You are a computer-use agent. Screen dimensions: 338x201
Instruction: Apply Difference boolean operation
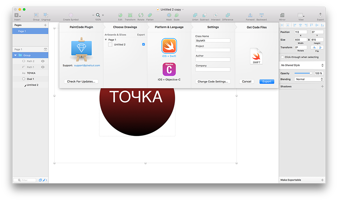point(228,15)
